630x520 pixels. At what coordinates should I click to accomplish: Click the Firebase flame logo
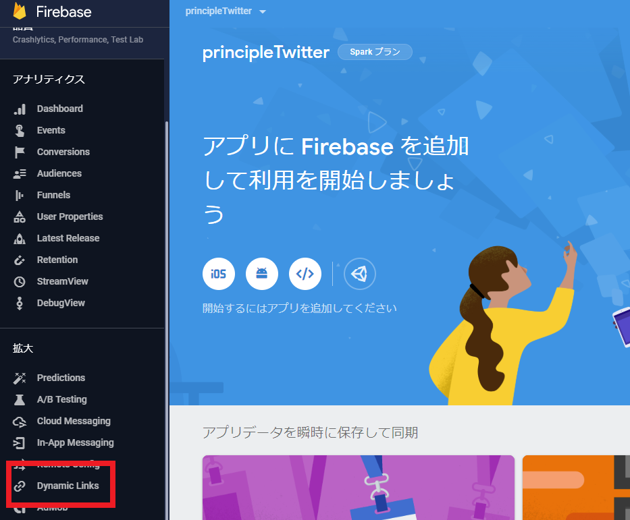[x=21, y=11]
